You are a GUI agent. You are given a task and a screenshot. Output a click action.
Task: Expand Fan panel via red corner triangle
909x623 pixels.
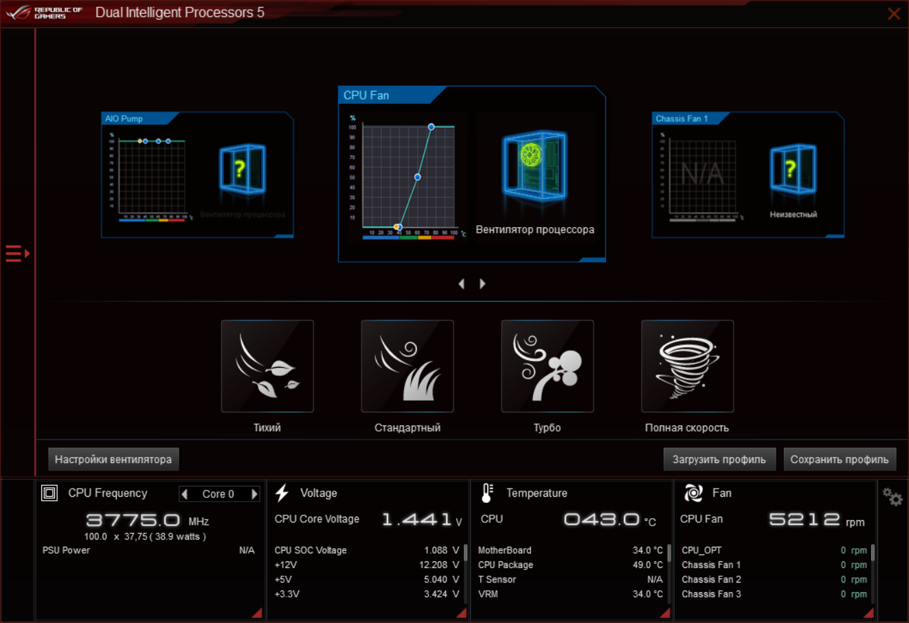[x=869, y=613]
